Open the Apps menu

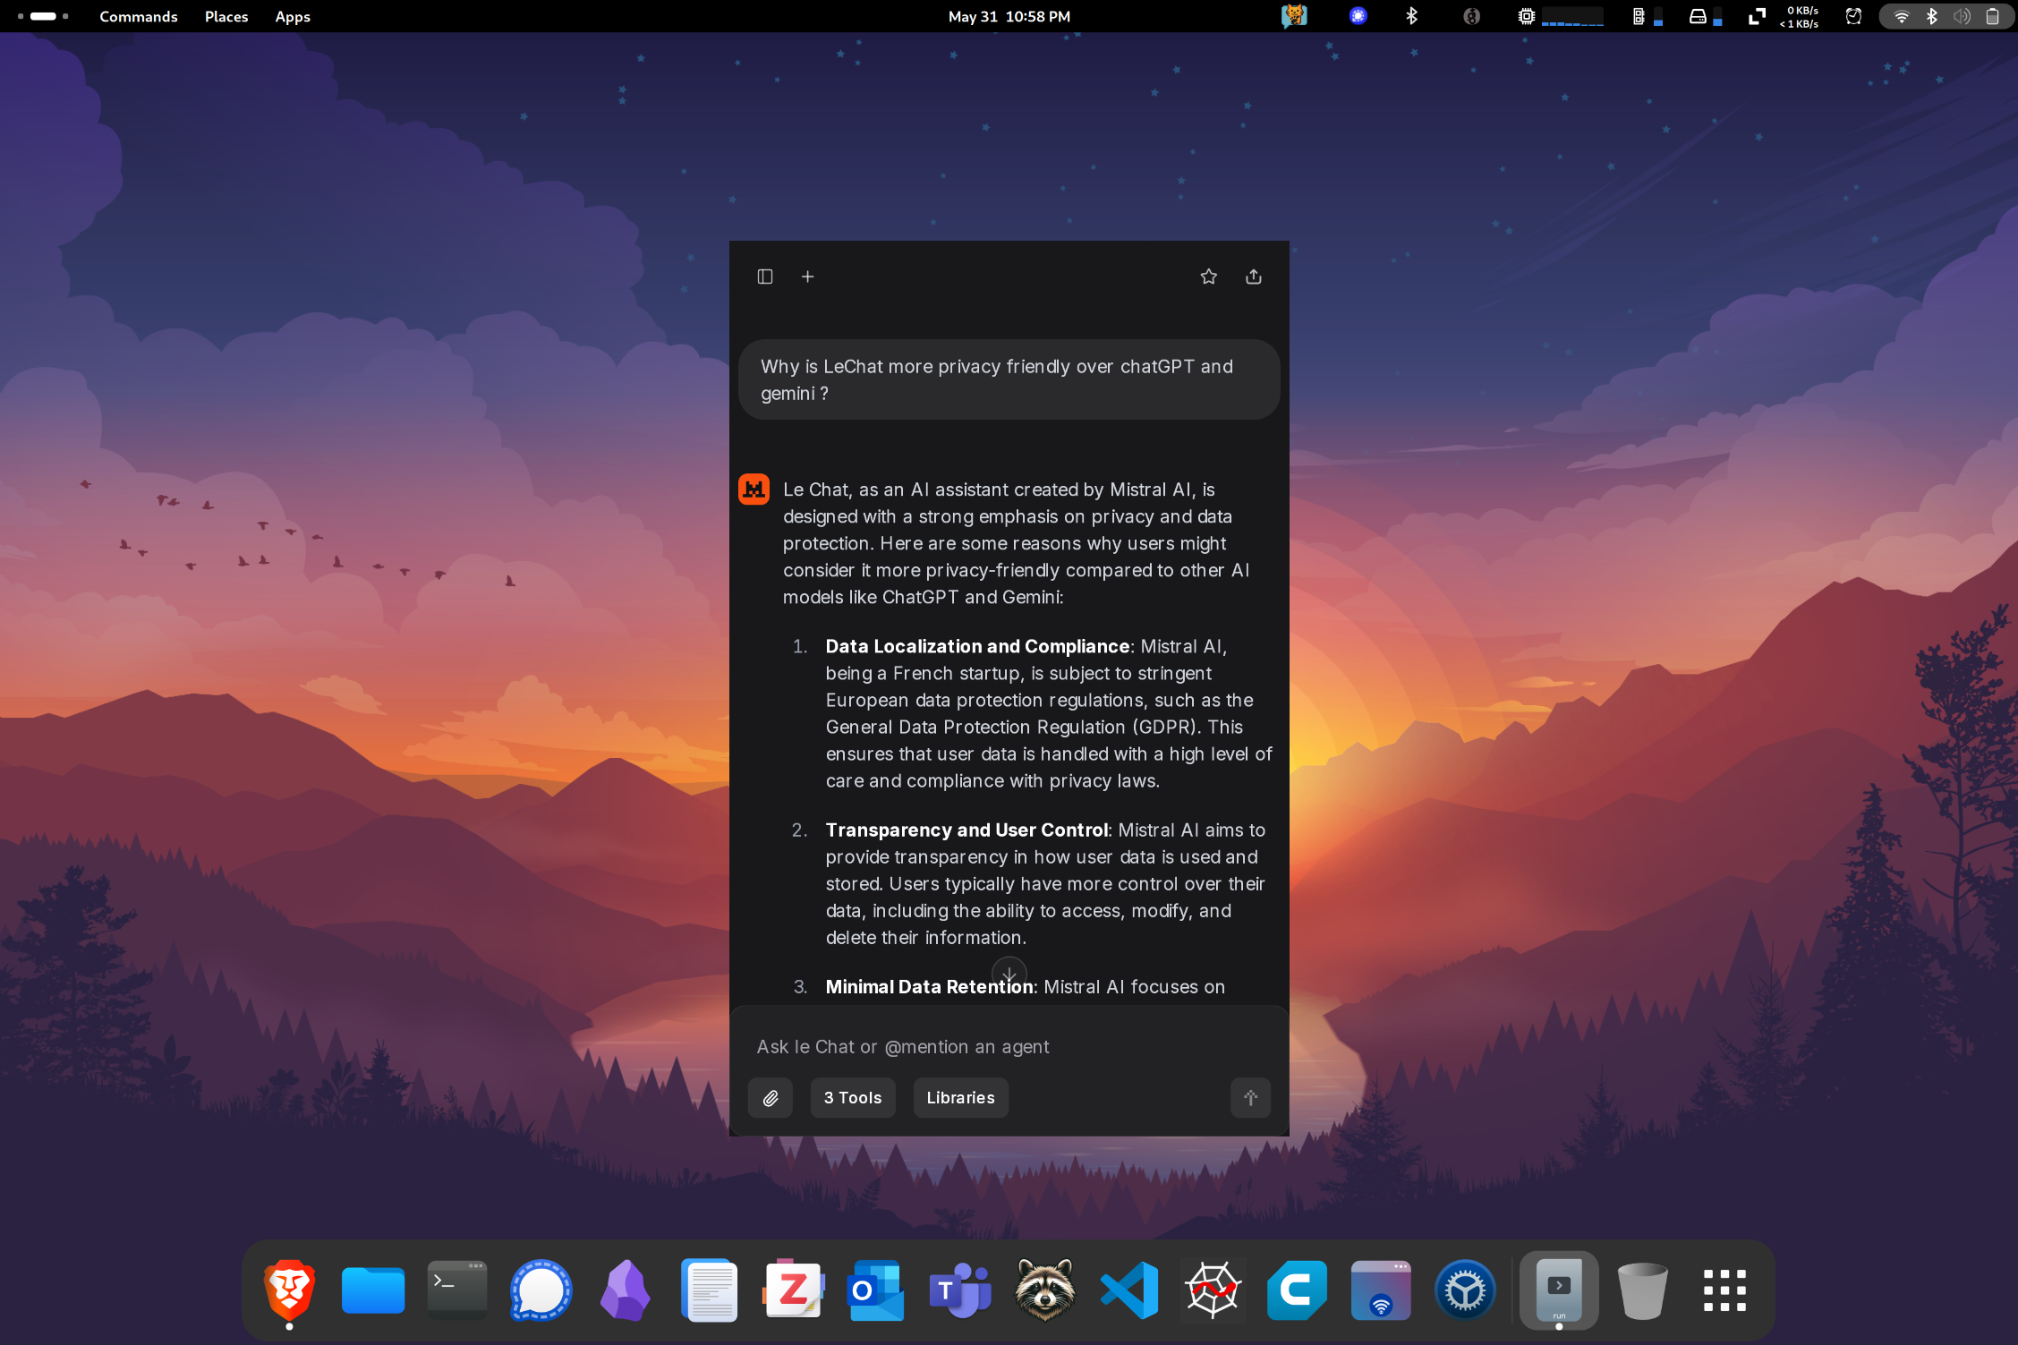pos(293,16)
